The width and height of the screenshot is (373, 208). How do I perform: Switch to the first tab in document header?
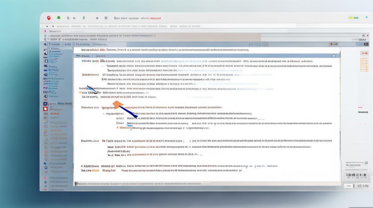83,56
